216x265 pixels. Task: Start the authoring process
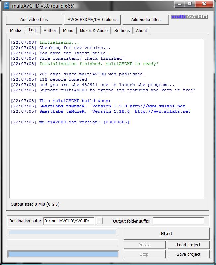tap(167, 233)
